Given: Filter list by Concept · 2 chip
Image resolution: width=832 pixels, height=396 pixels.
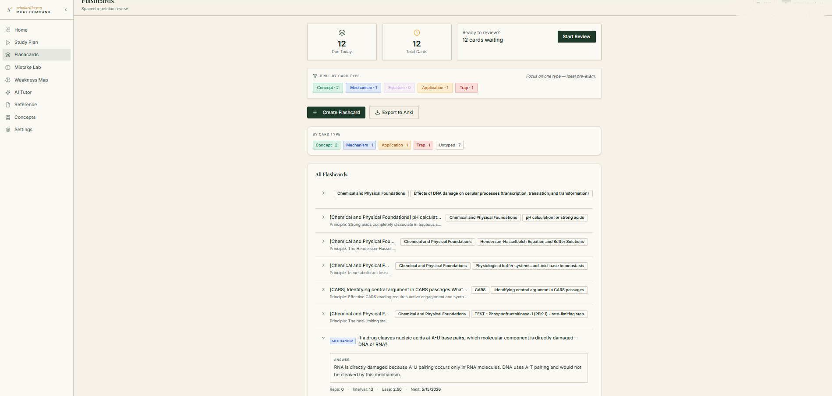Looking at the screenshot, I should (326, 145).
